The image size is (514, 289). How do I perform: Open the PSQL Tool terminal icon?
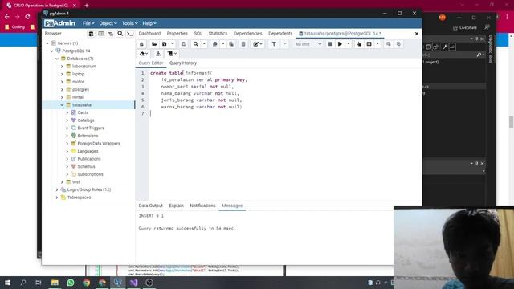point(130,34)
